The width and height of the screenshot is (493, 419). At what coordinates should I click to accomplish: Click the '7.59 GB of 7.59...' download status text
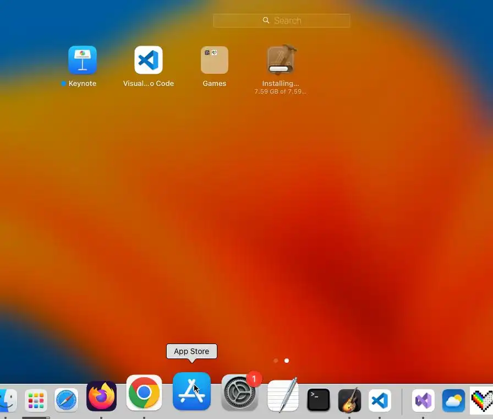tap(280, 91)
